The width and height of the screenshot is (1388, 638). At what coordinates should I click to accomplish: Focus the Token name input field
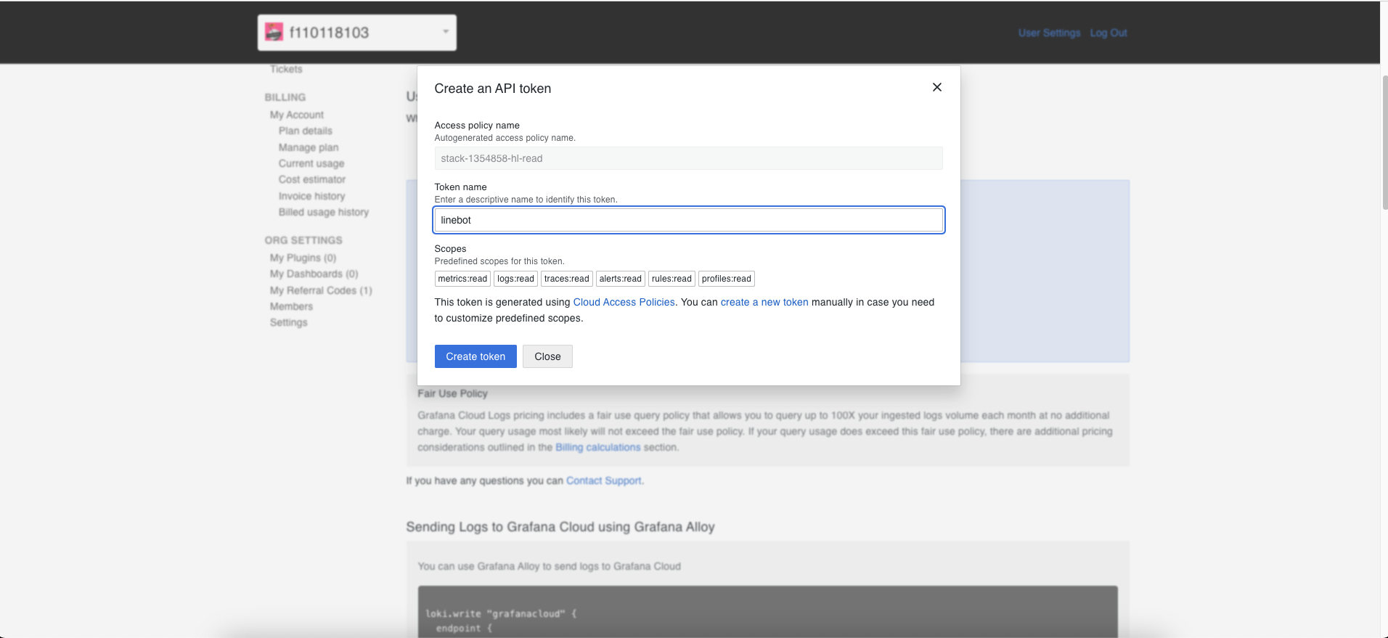pyautogui.click(x=688, y=220)
